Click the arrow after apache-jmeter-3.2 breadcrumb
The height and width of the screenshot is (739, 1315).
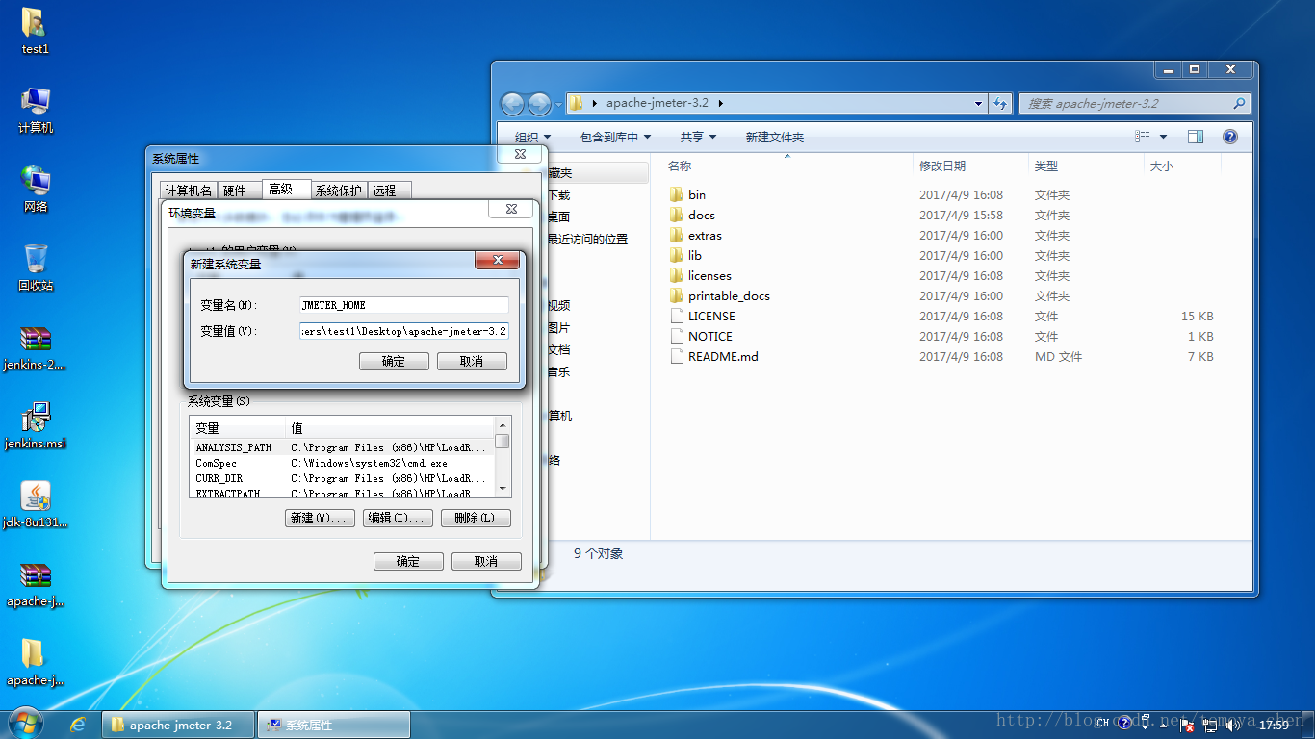721,103
